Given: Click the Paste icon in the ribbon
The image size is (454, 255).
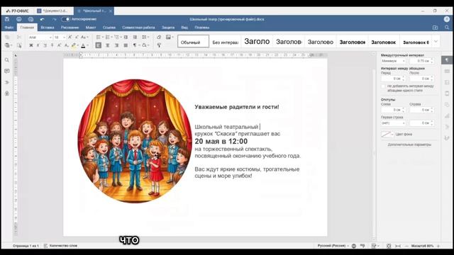Looking at the screenshot, I should tap(7, 45).
